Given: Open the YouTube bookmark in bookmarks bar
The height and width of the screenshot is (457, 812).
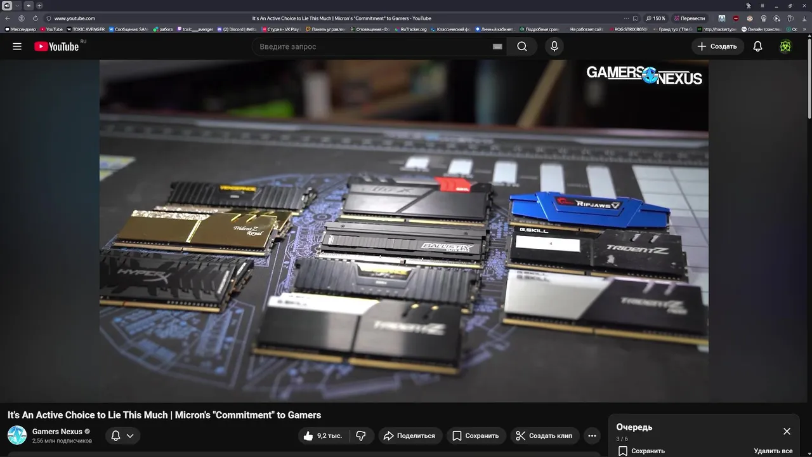Looking at the screenshot, I should [51, 29].
